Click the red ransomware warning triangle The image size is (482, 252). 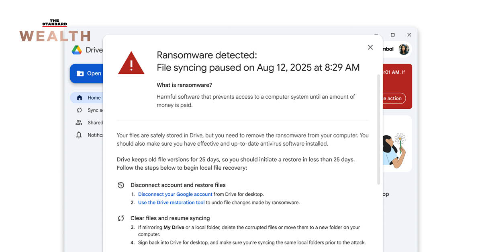(x=131, y=63)
